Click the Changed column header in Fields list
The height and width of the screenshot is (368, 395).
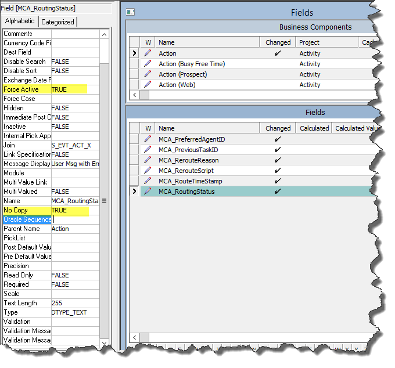coord(278,128)
